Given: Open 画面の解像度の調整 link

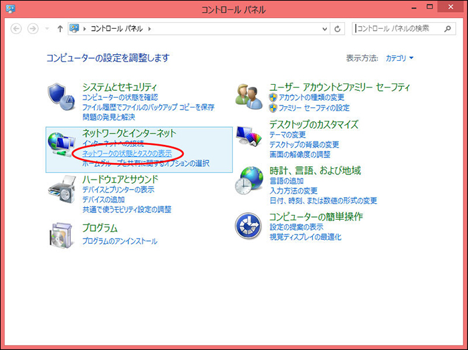Looking at the screenshot, I should click(x=300, y=154).
